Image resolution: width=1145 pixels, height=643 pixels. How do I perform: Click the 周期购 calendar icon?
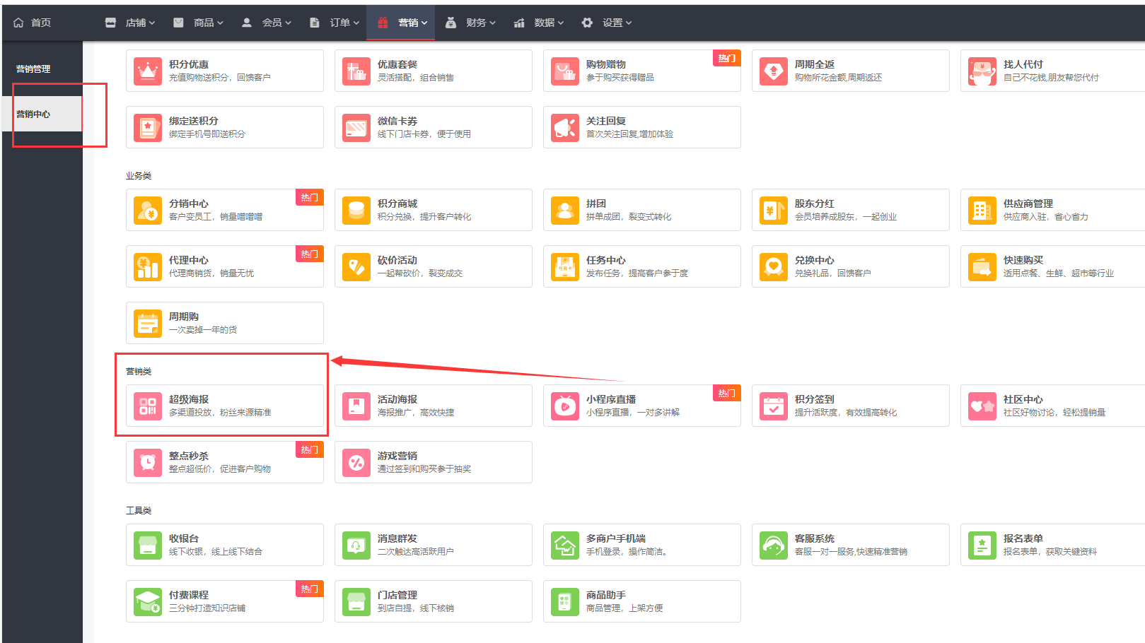[148, 323]
